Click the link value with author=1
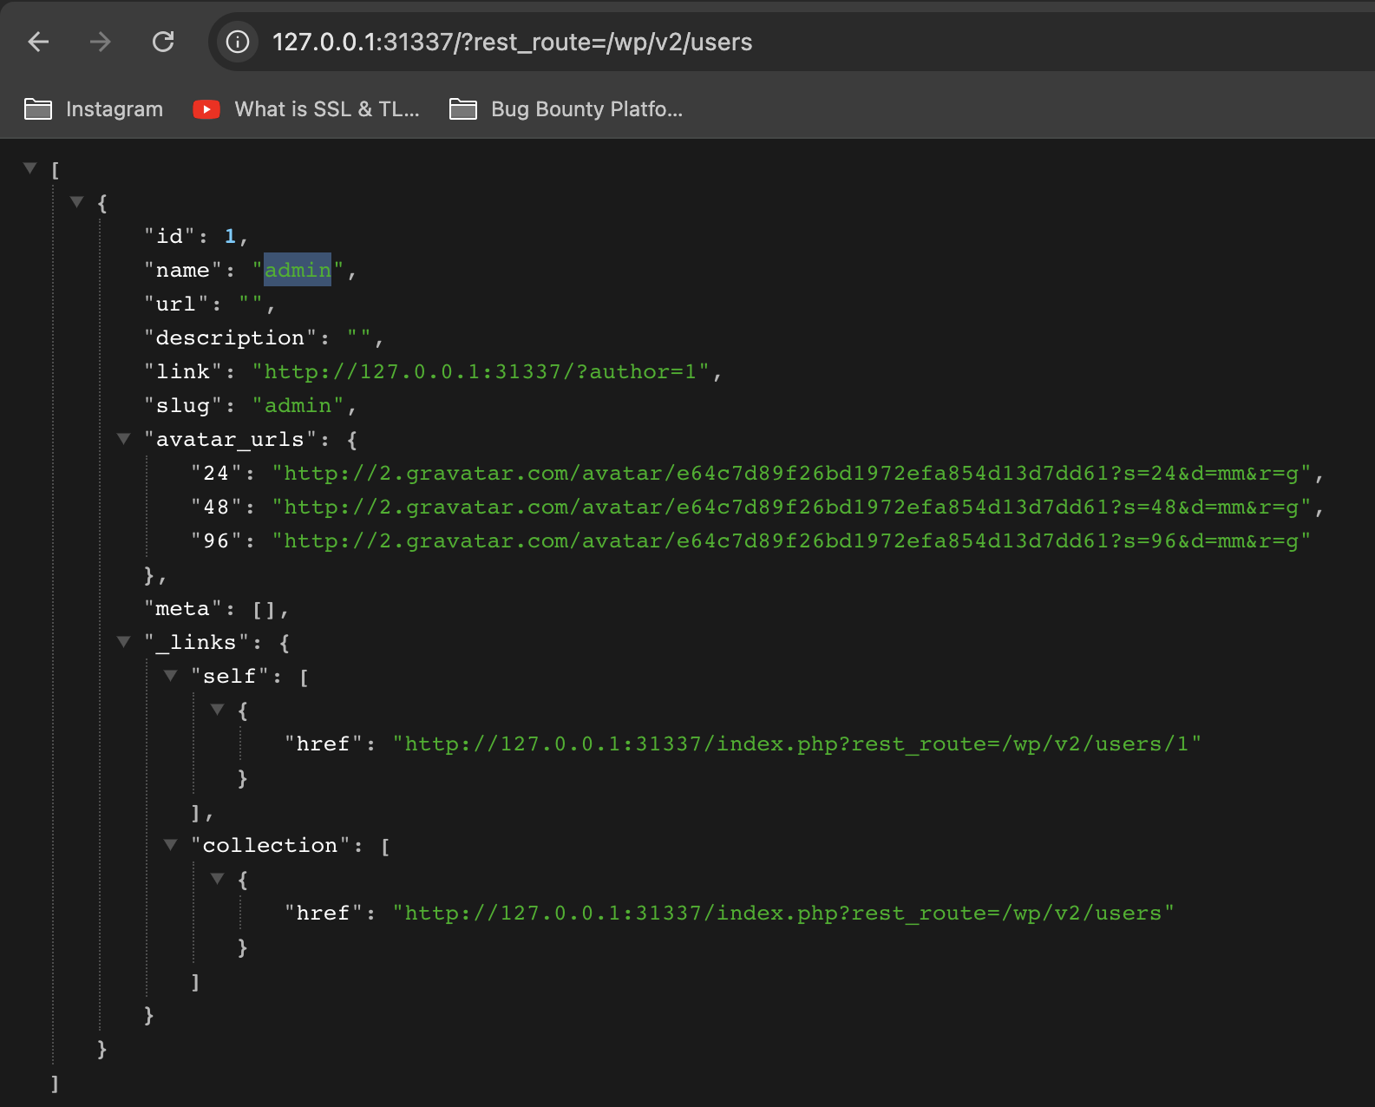Viewport: 1375px width, 1107px height. tap(481, 371)
